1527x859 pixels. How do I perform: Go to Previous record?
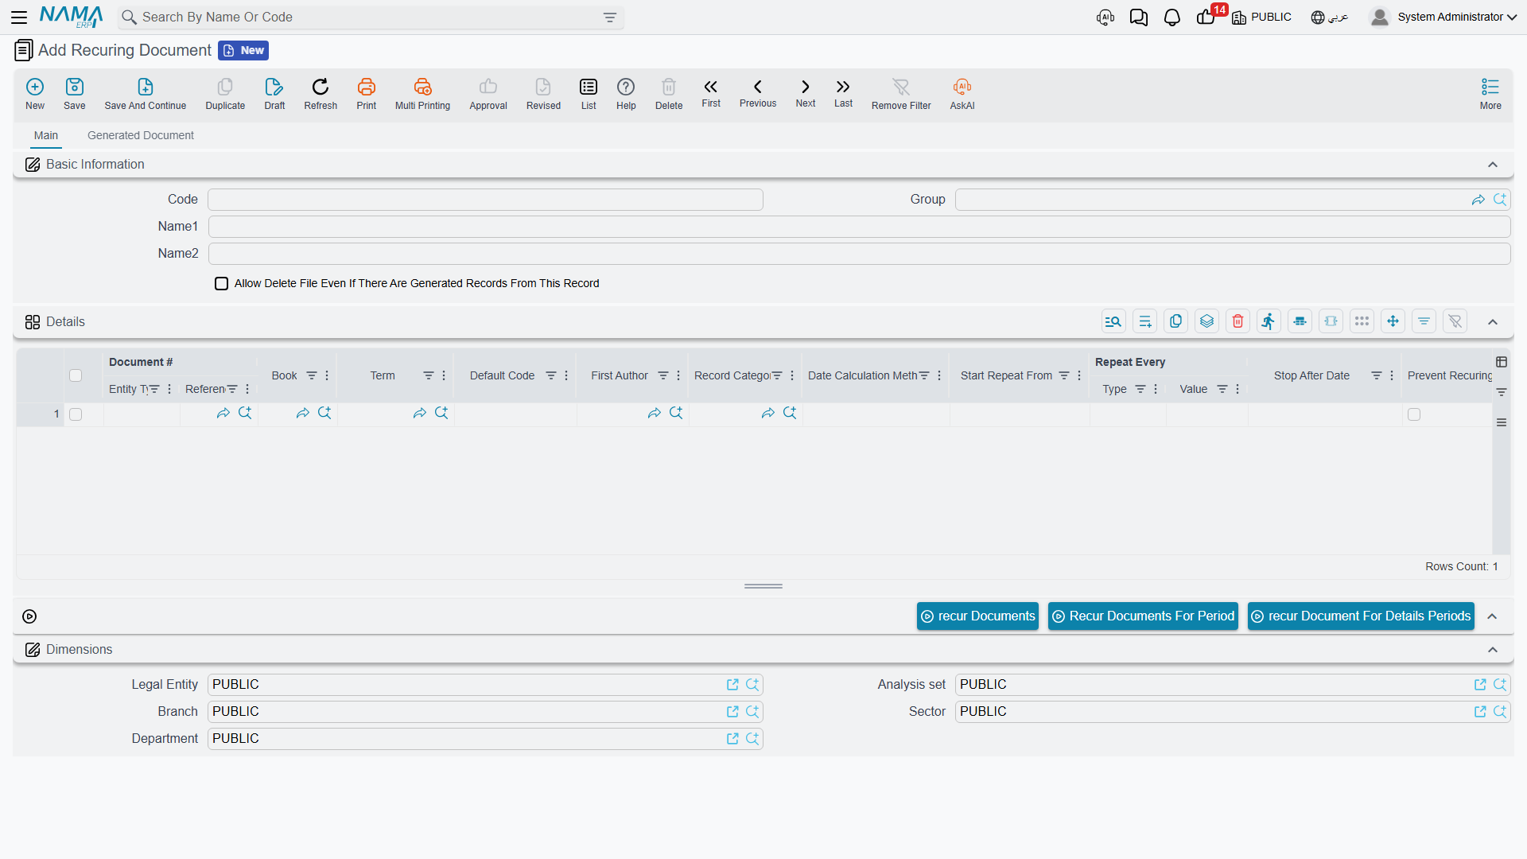coord(758,92)
